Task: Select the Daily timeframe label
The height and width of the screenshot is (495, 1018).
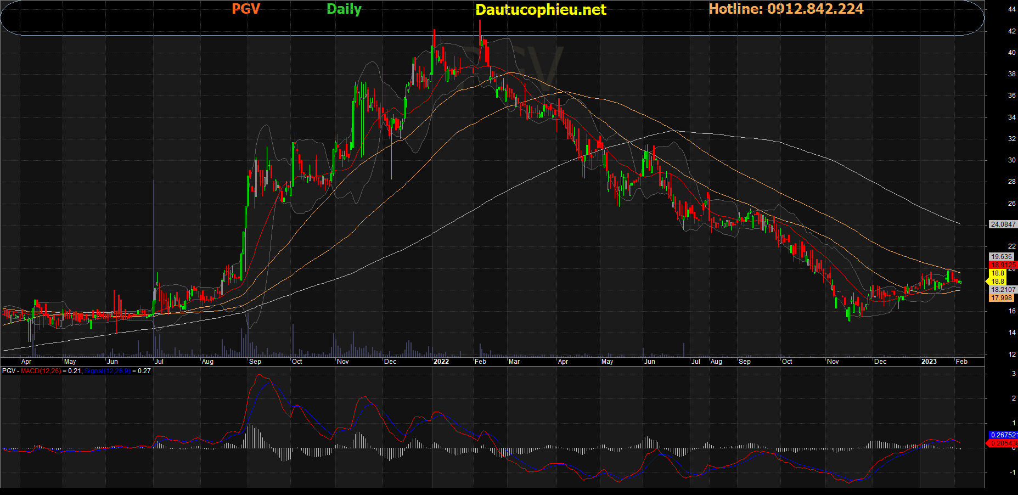Action: pos(344,9)
